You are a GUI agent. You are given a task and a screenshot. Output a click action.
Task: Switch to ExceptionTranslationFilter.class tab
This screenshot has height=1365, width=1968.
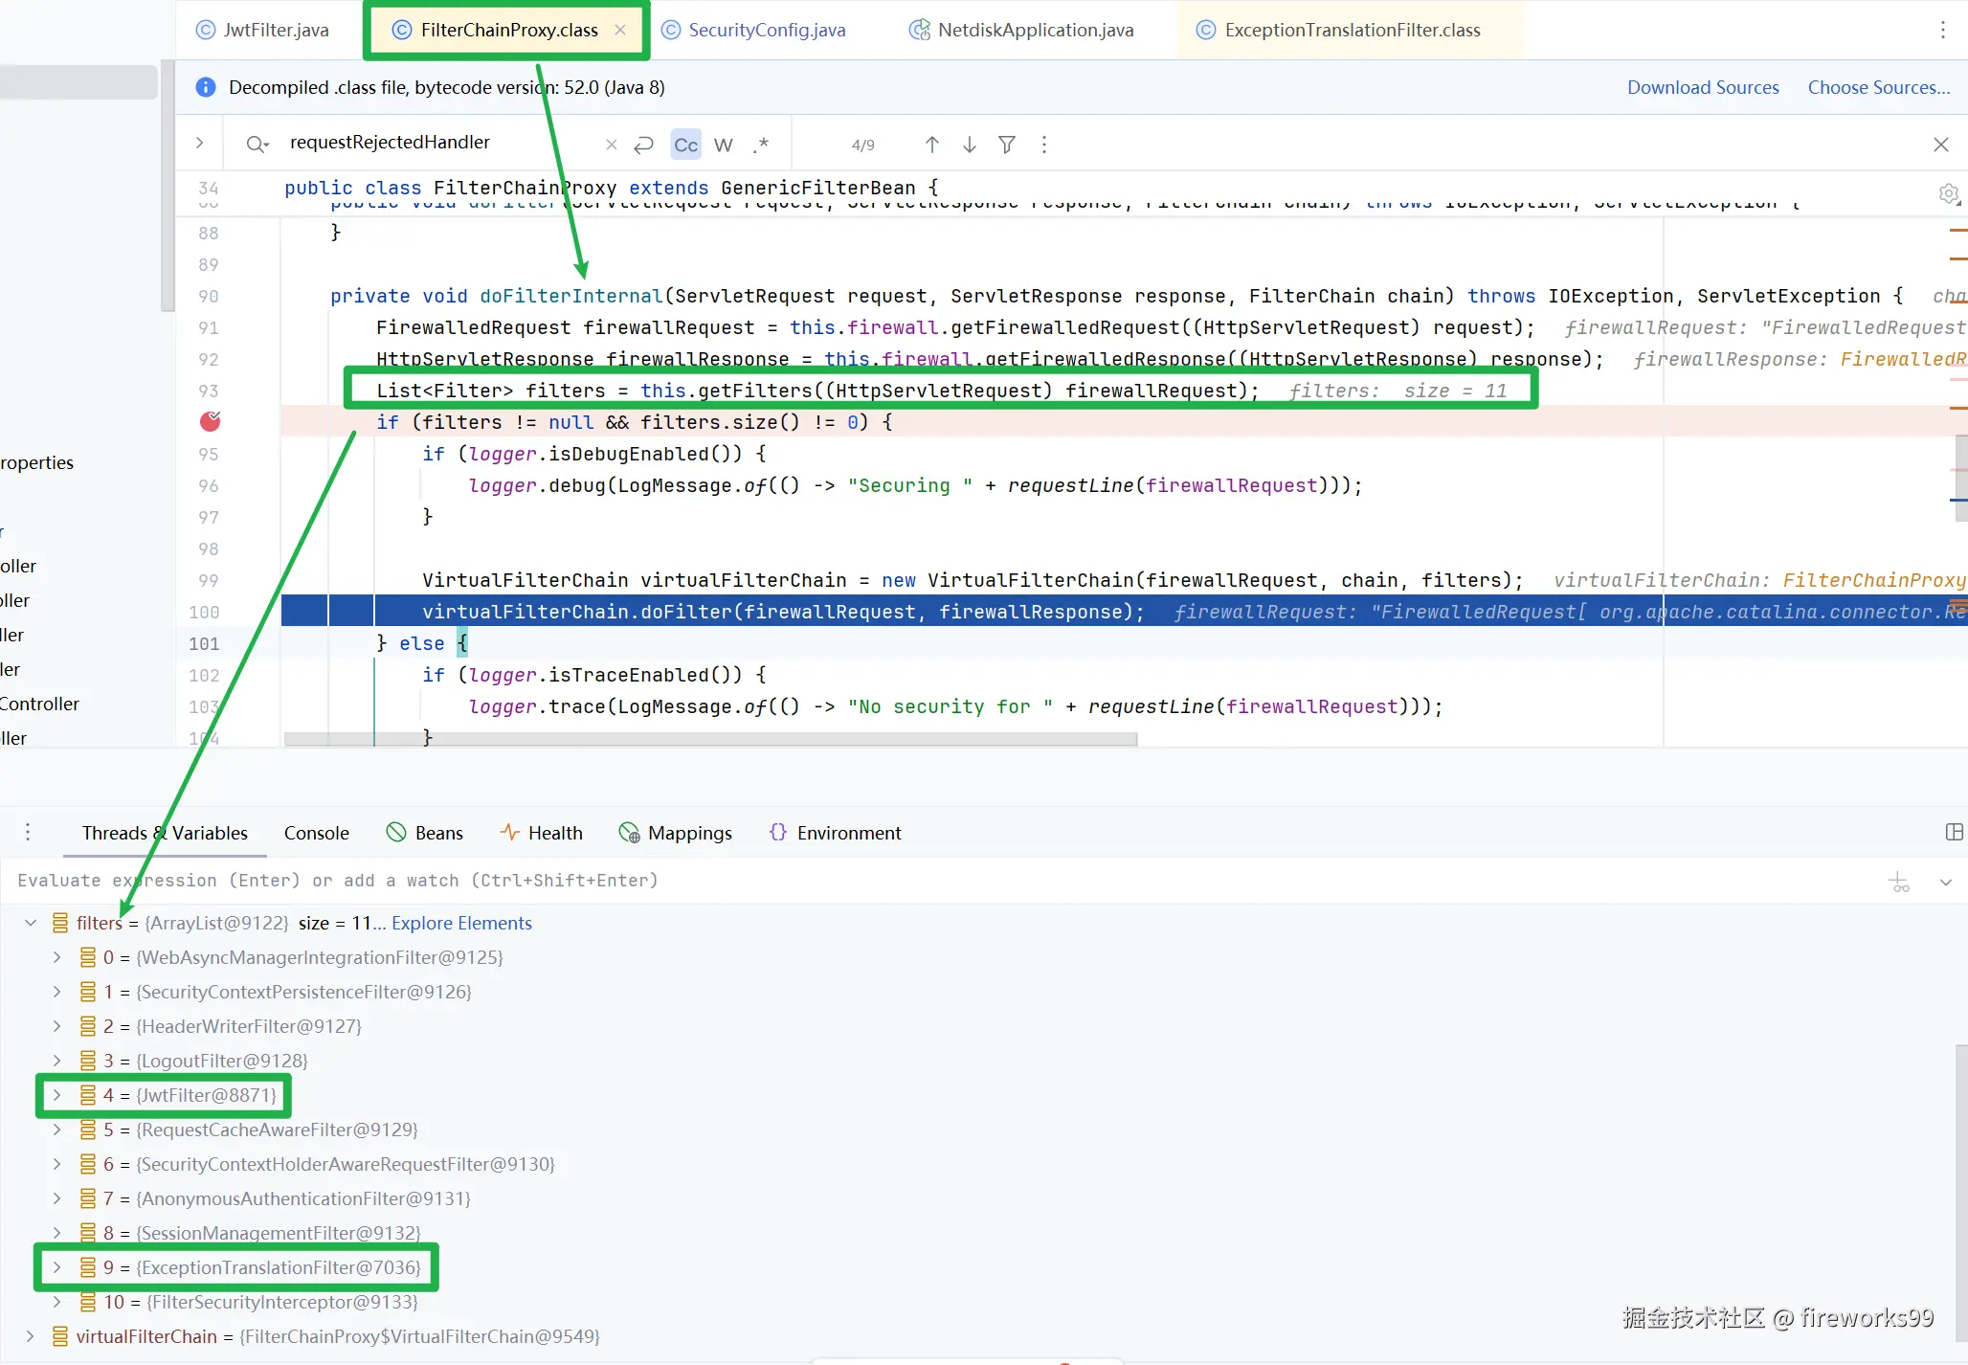coord(1339,30)
